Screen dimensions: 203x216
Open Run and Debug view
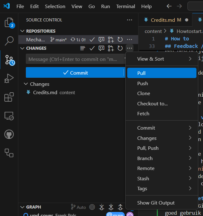(9, 78)
